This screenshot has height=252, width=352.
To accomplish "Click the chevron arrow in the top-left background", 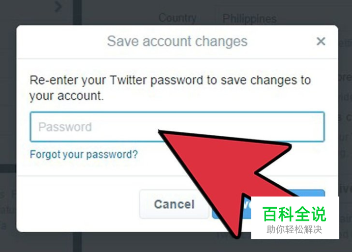I will [58, 6].
